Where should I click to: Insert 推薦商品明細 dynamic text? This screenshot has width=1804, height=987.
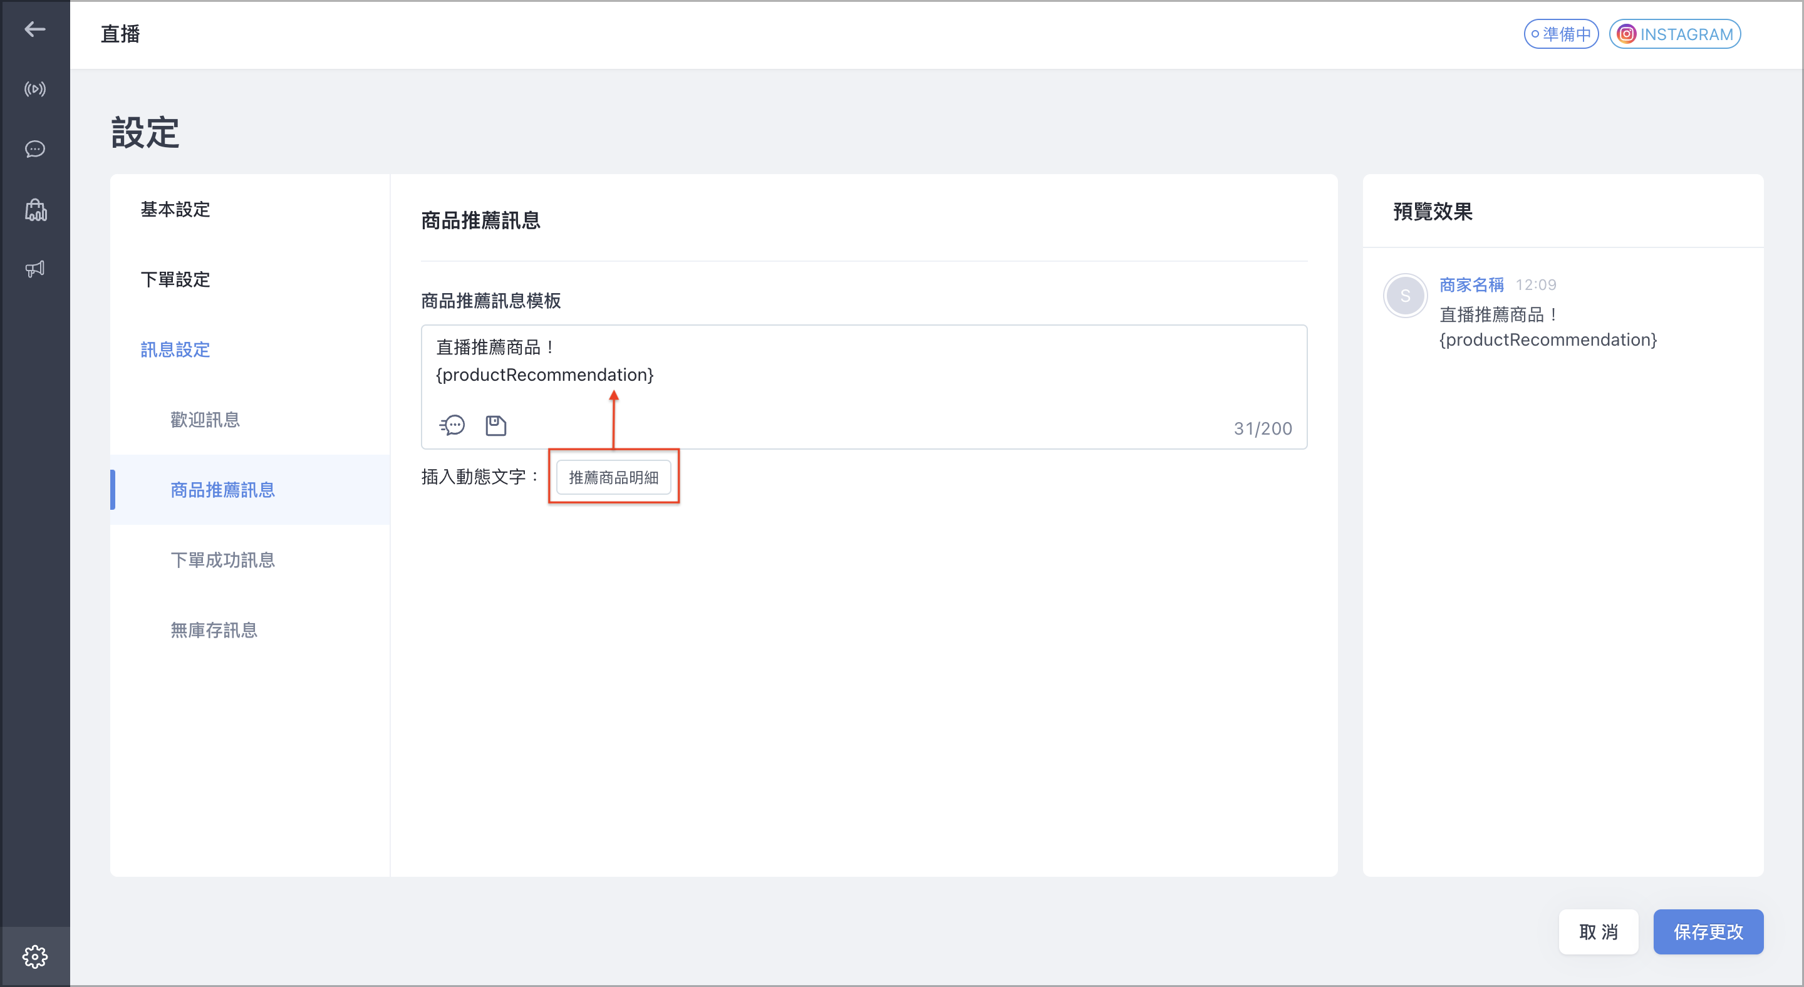(613, 477)
